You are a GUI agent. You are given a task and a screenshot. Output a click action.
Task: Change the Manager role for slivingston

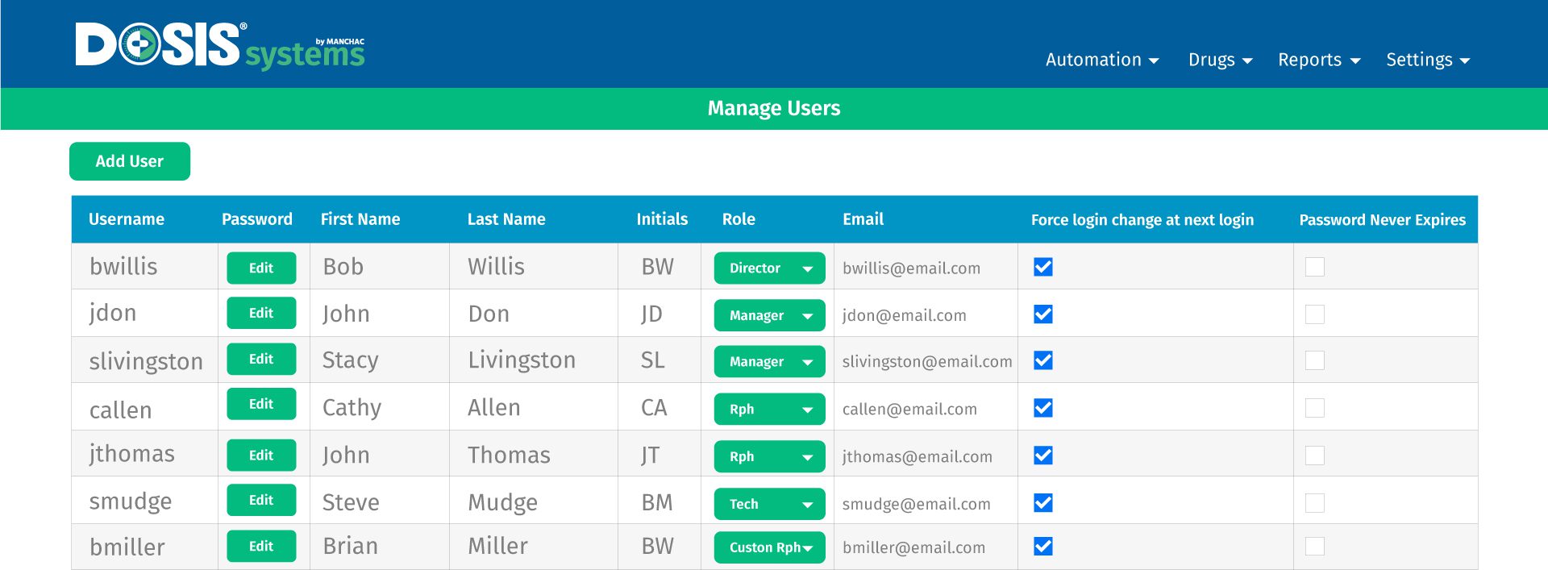[x=770, y=362]
